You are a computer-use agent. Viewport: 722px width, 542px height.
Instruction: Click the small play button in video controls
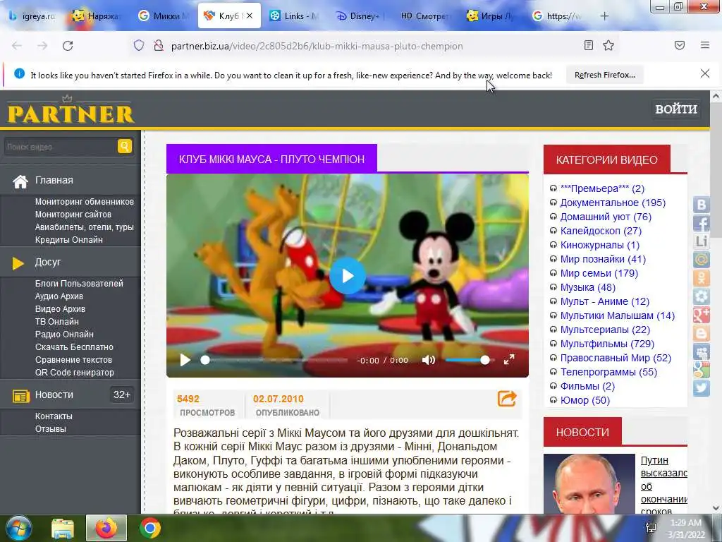(185, 360)
